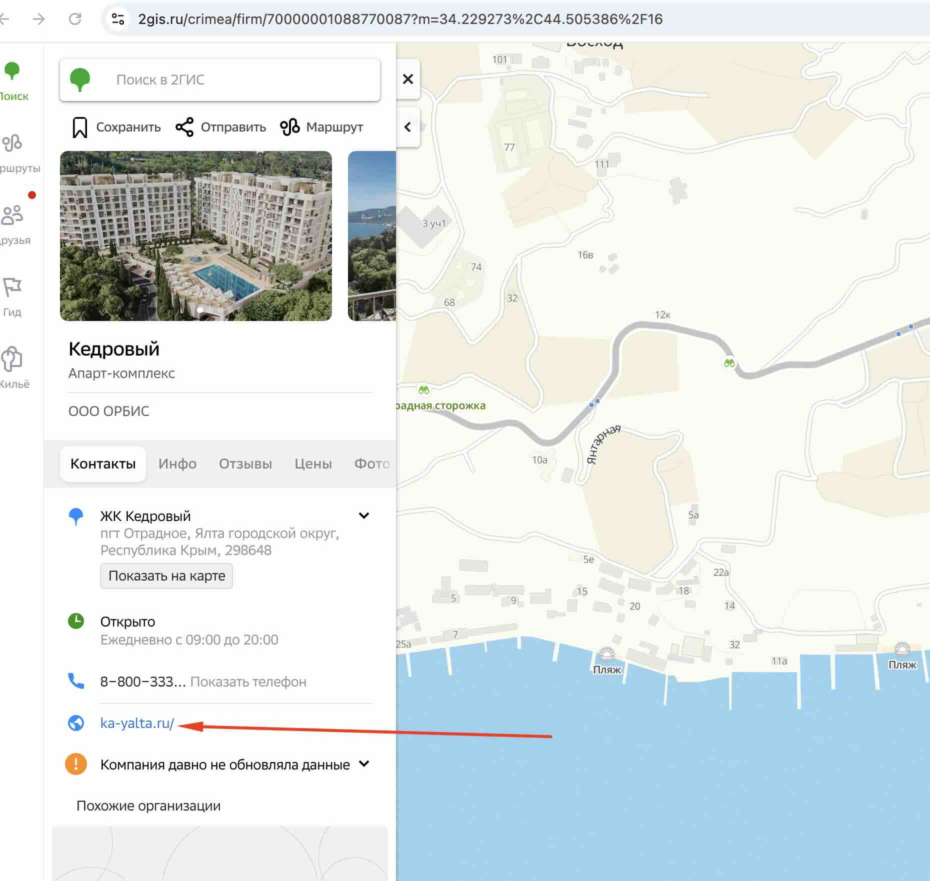Screen dimensions: 930x881
Task: Click the right Пляж beach icon on map
Action: click(902, 649)
